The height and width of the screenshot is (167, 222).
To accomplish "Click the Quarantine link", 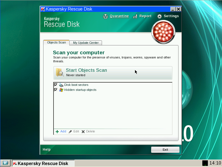I will click(x=119, y=16).
